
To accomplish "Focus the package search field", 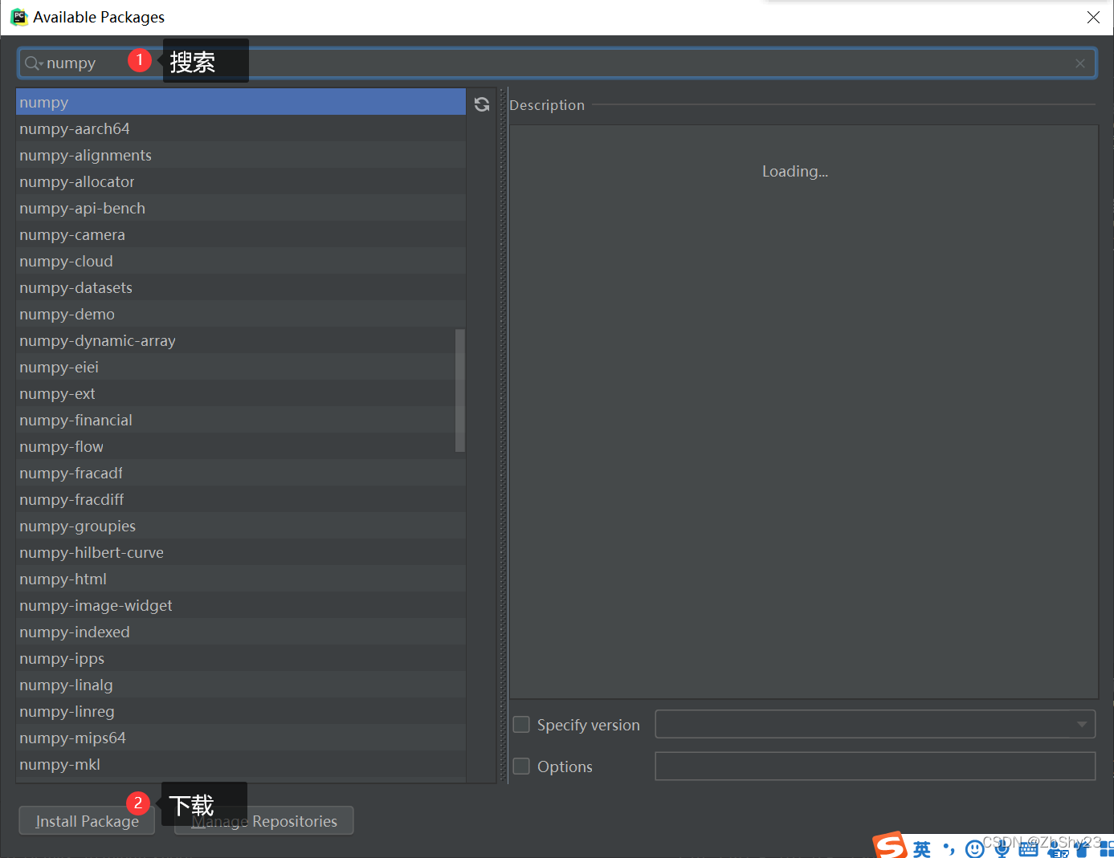I will click(x=557, y=63).
